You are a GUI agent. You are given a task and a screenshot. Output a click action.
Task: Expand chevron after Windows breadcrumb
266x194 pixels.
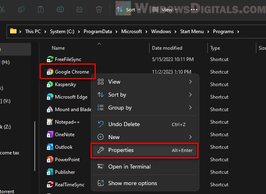(175, 32)
